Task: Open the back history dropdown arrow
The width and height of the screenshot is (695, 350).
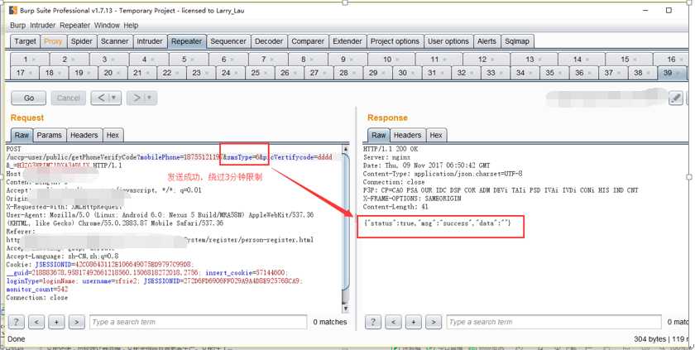Action: tap(114, 98)
